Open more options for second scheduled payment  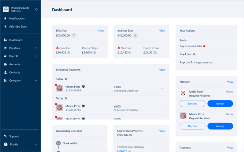click(162, 108)
